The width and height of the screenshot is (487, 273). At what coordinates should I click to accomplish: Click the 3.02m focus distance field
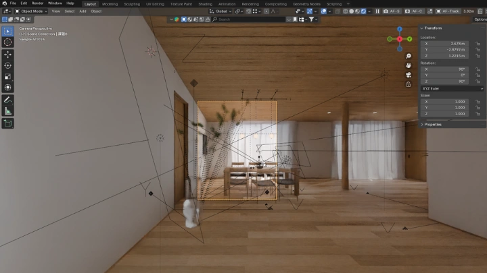469,11
